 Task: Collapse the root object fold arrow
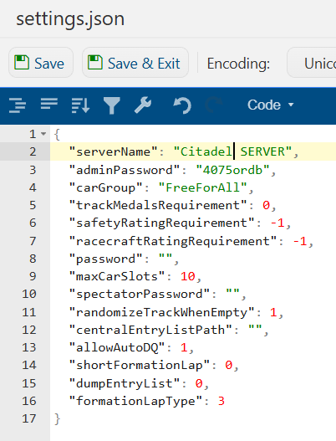coord(43,134)
